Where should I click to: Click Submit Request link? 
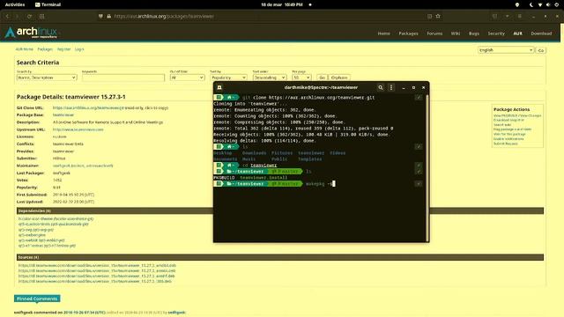coord(505,144)
